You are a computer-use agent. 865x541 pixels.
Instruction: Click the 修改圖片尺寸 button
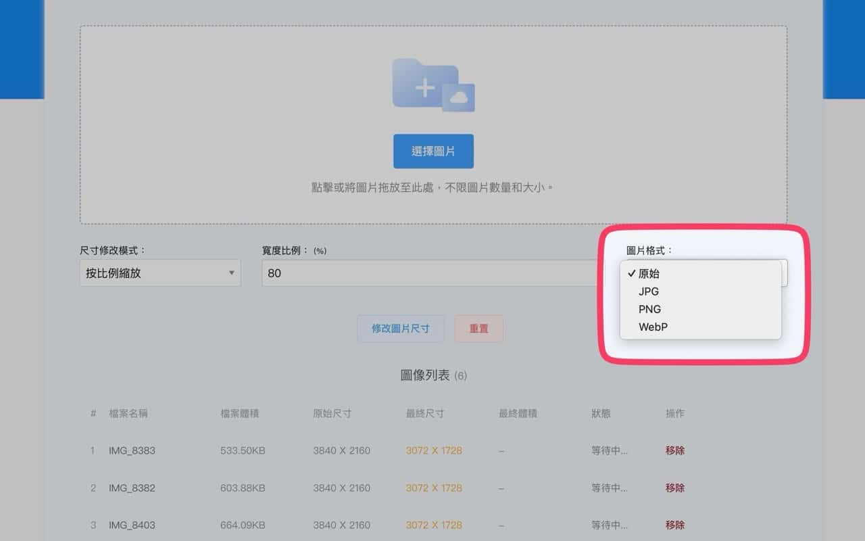(x=401, y=329)
